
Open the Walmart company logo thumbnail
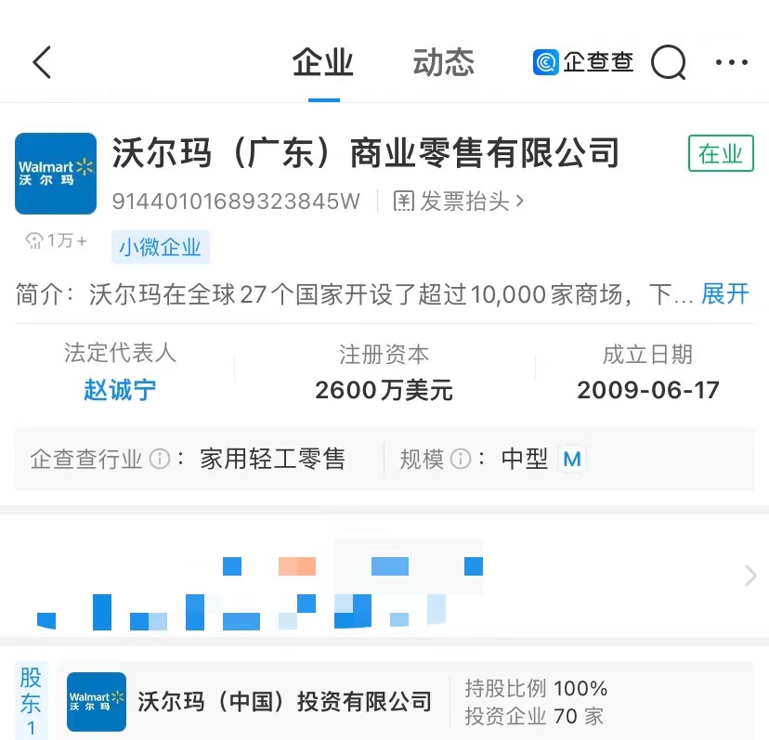tap(56, 173)
